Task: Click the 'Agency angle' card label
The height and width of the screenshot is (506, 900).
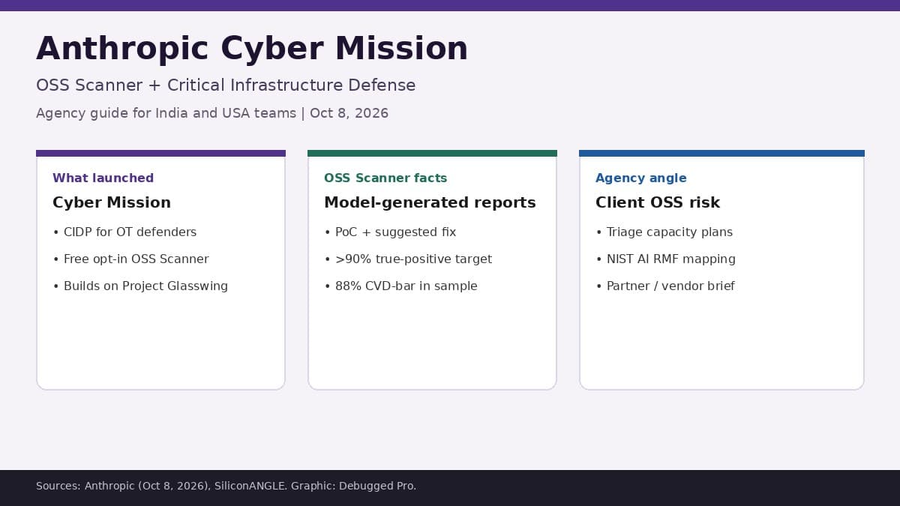Action: 641,178
